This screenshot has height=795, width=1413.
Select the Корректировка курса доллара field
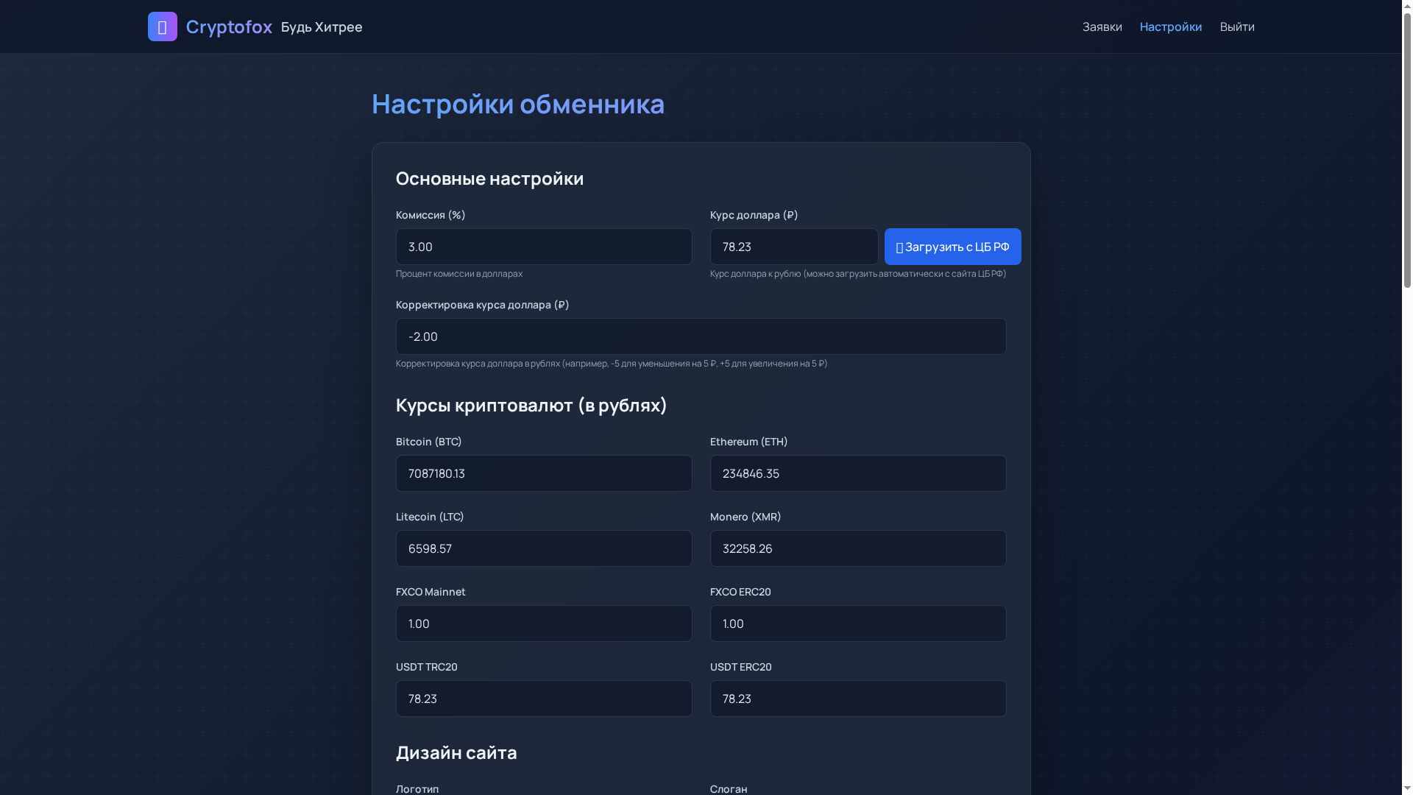(x=701, y=336)
